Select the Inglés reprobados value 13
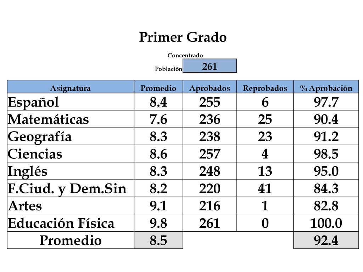Screen dimensions: 363x272 (265, 171)
